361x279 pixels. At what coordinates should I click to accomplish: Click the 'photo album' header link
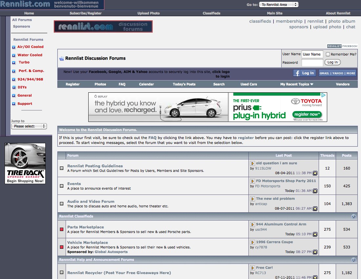pos(342,21)
